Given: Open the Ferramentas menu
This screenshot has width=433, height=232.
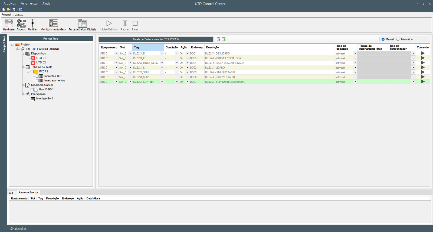Looking at the screenshot, I should click(x=29, y=4).
